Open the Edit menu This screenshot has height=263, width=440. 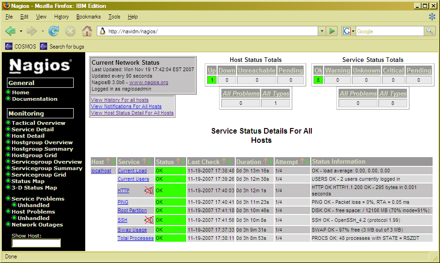point(24,17)
